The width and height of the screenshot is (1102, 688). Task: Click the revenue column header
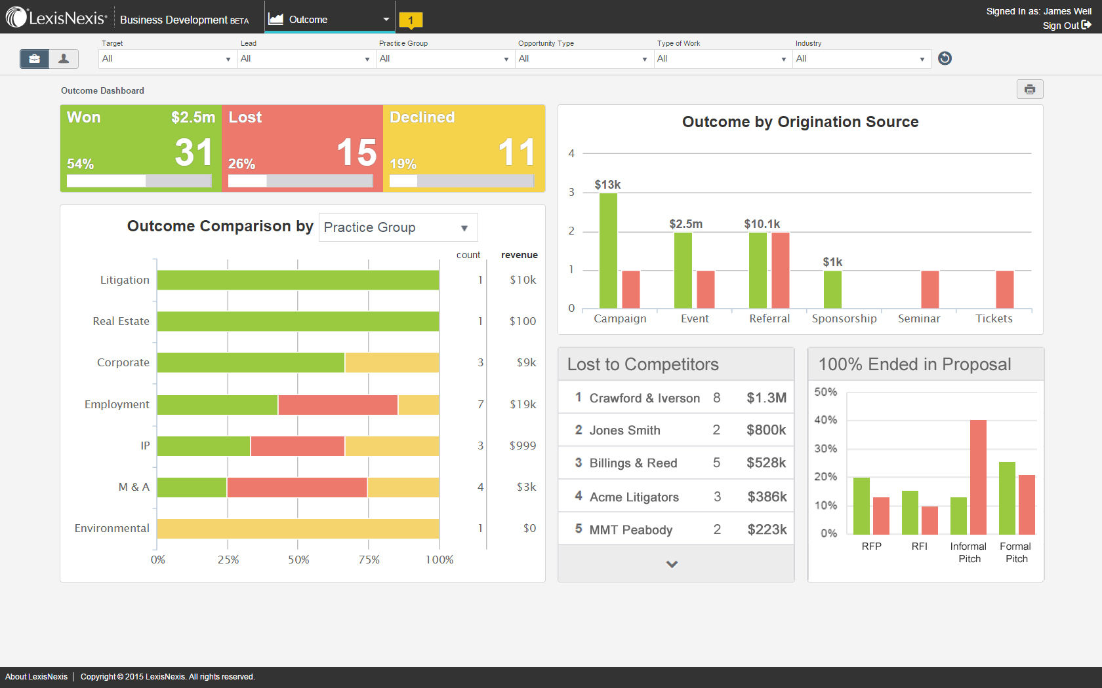coord(520,255)
